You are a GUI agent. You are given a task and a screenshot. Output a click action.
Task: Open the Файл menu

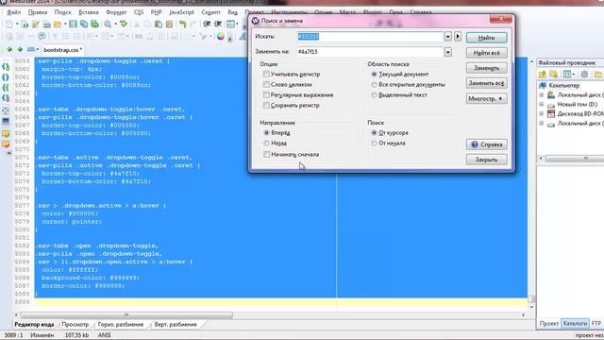coord(14,12)
